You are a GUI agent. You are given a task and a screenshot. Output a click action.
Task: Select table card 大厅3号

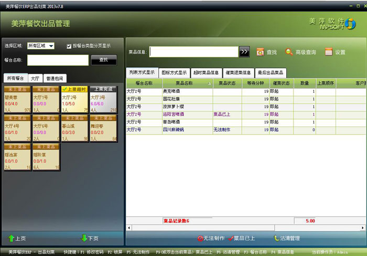point(103,99)
